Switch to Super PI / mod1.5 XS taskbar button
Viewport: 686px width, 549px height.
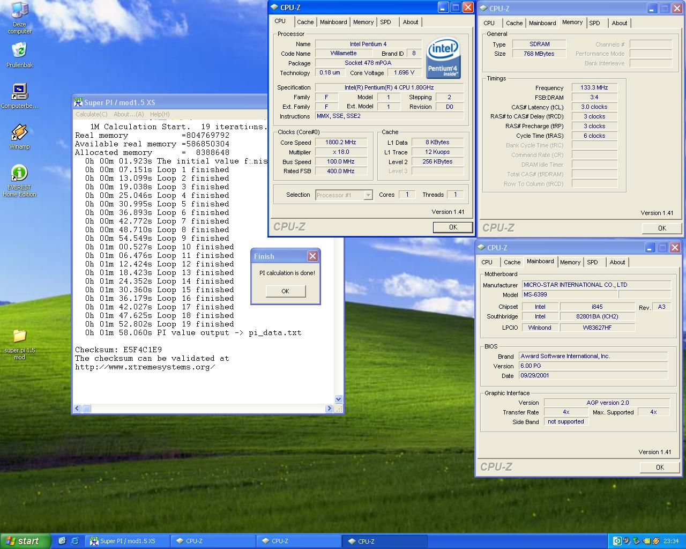[128, 541]
